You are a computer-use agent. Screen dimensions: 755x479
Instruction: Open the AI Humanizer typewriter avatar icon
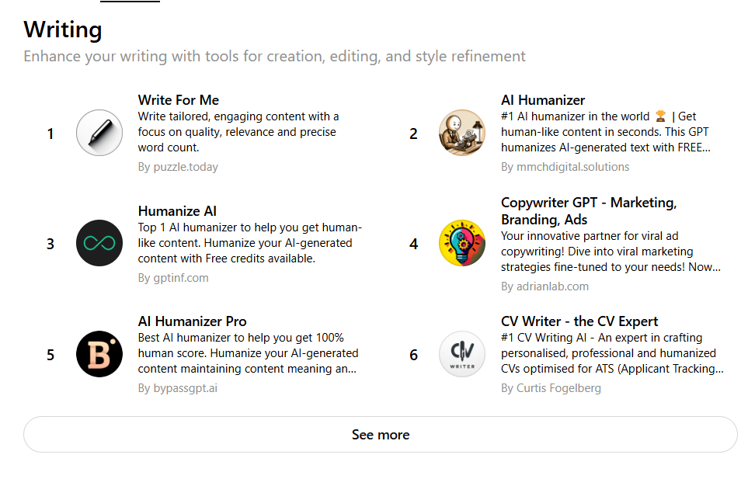pos(461,133)
